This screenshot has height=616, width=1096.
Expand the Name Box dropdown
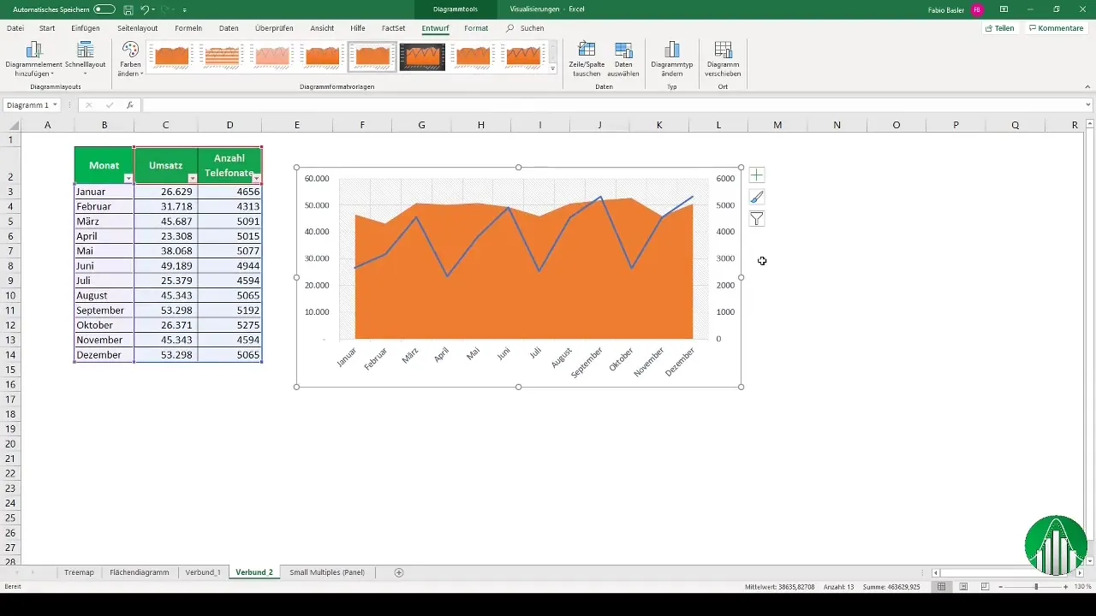[55, 105]
